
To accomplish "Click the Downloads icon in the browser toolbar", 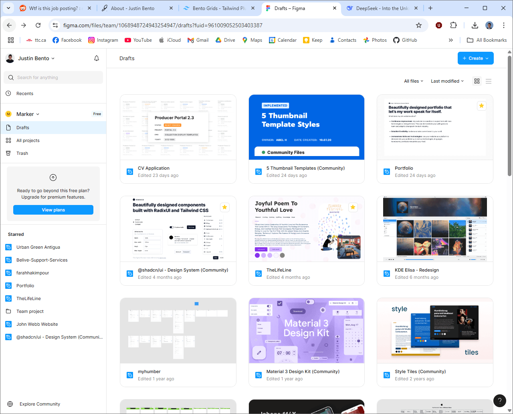I will 475,25.
